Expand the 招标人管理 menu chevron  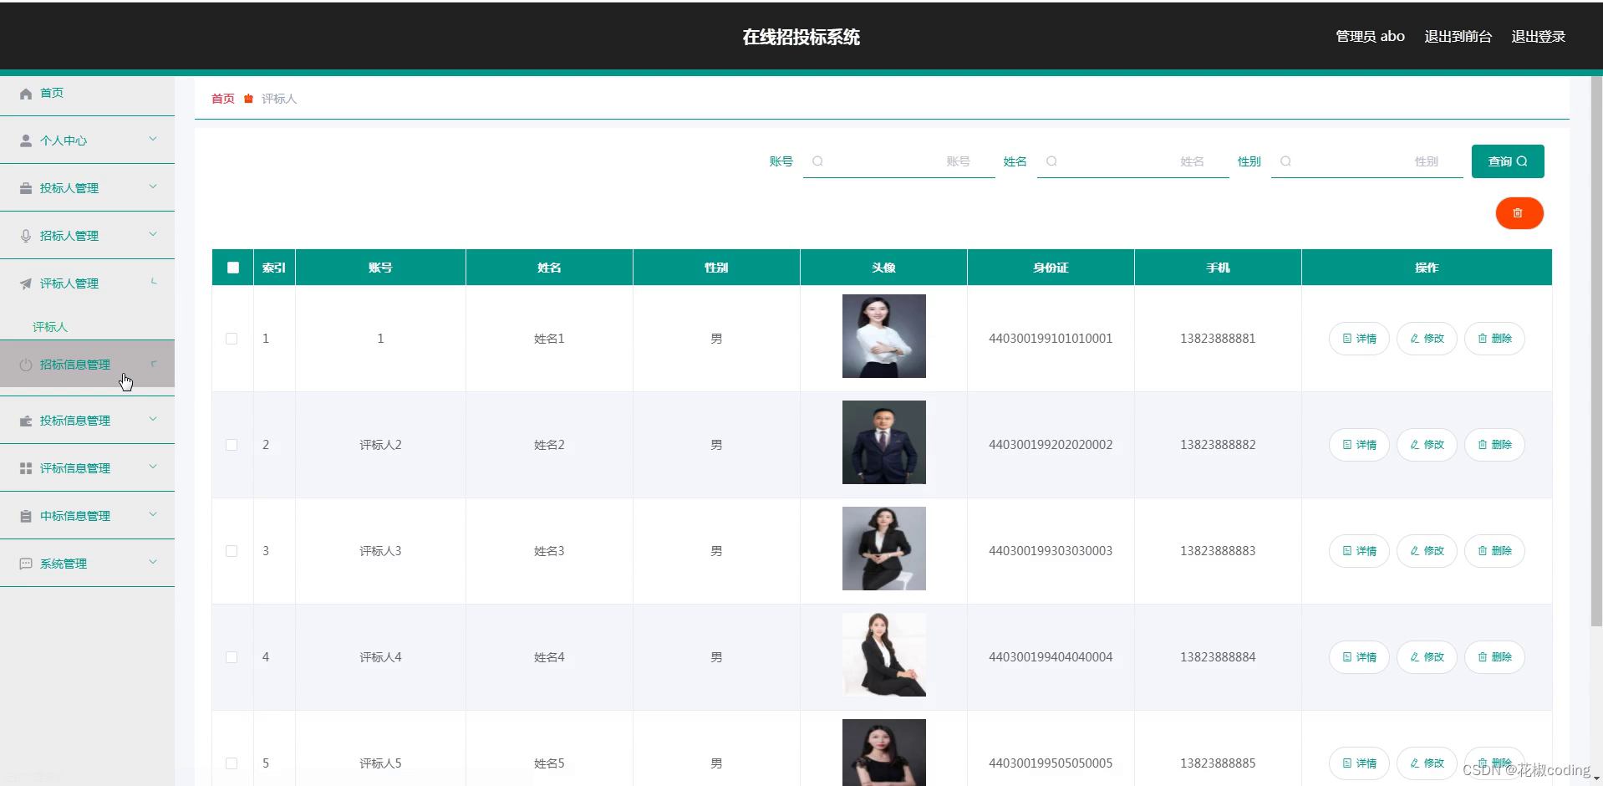coord(153,234)
